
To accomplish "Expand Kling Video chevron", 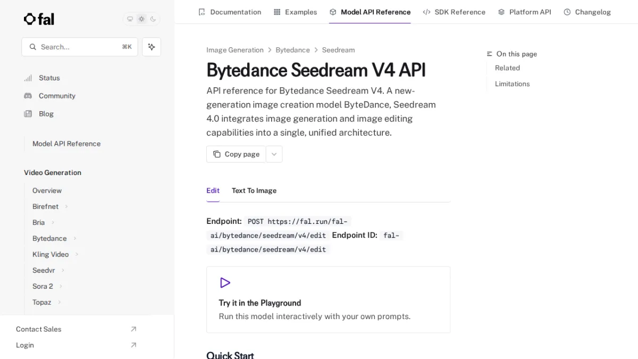I will [x=77, y=254].
